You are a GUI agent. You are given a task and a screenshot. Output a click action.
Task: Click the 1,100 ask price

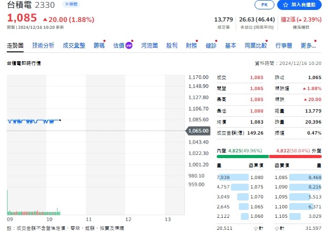pyautogui.click(x=281, y=206)
